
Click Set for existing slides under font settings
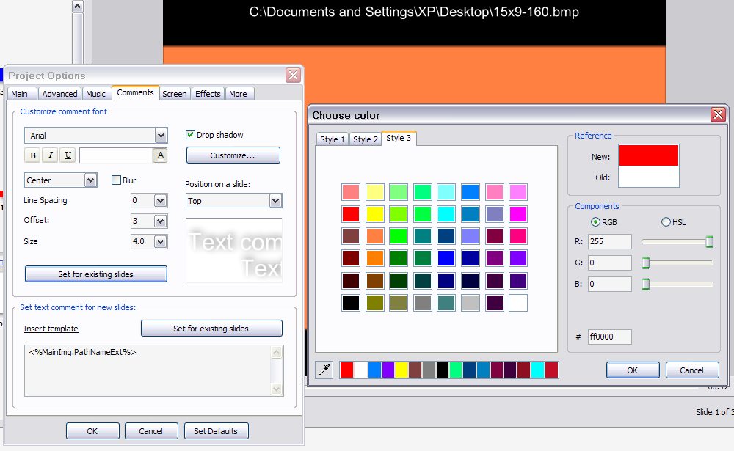click(x=95, y=274)
